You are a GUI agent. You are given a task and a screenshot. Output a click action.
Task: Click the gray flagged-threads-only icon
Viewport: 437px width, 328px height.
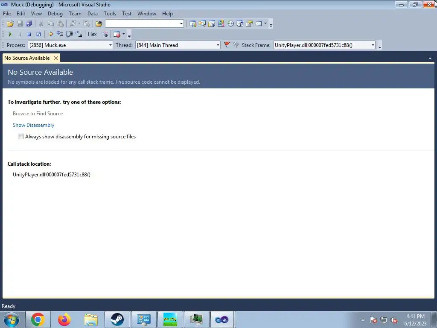pos(236,45)
